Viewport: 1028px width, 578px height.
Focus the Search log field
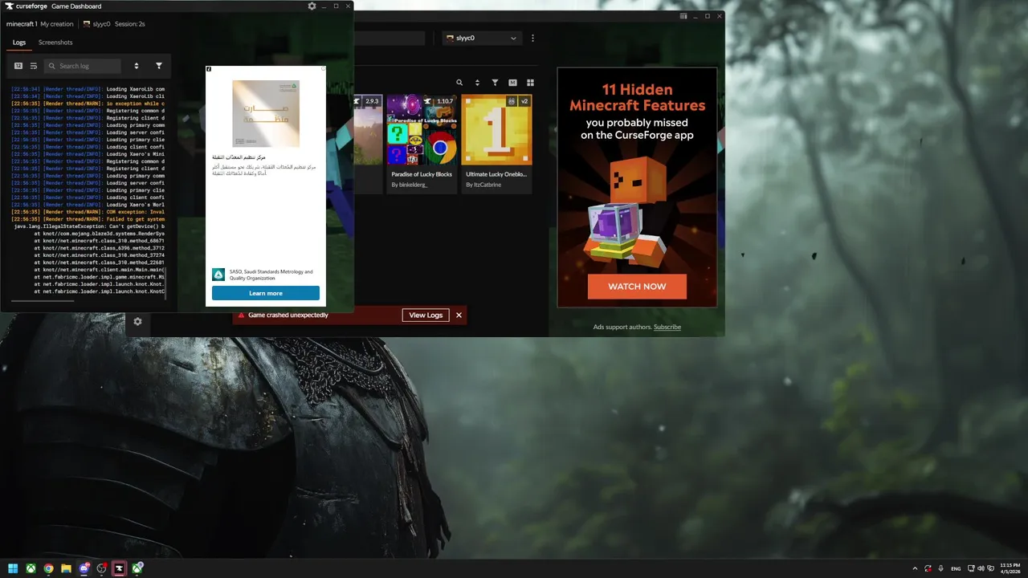(x=83, y=66)
